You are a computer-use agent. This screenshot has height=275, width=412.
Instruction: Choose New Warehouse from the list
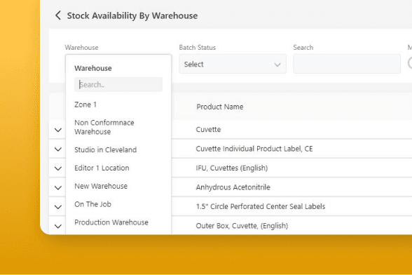101,186
